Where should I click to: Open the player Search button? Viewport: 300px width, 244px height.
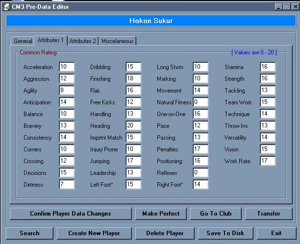click(29, 233)
